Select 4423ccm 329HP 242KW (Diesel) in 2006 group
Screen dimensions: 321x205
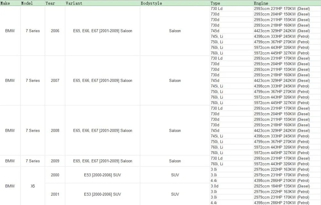click(x=287, y=31)
